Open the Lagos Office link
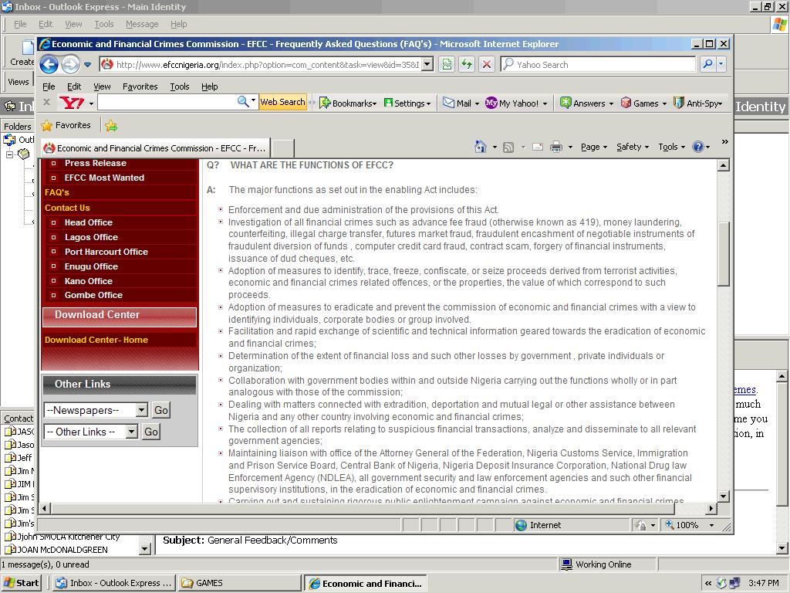Screen dimensions: 790x593 click(x=91, y=237)
